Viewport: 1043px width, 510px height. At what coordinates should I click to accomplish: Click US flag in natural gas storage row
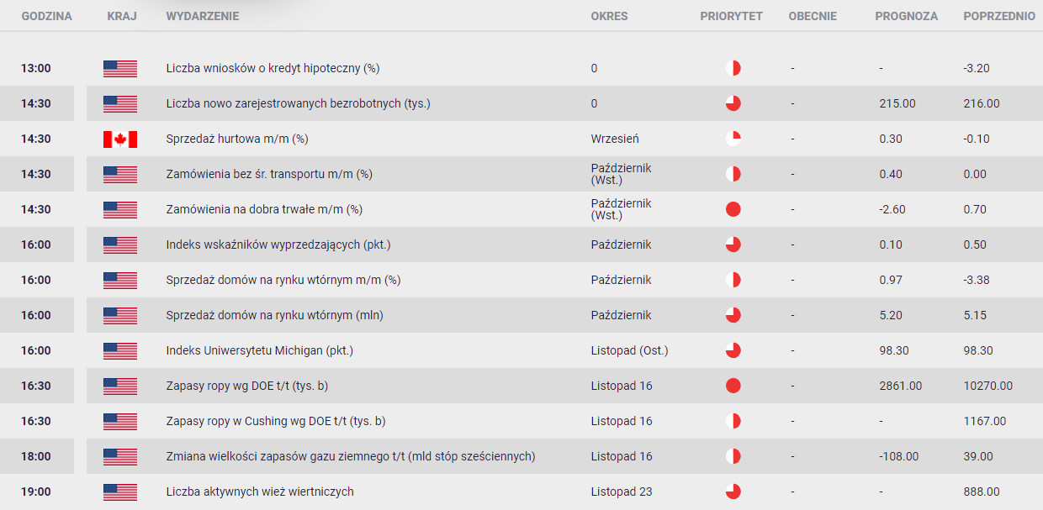120,456
